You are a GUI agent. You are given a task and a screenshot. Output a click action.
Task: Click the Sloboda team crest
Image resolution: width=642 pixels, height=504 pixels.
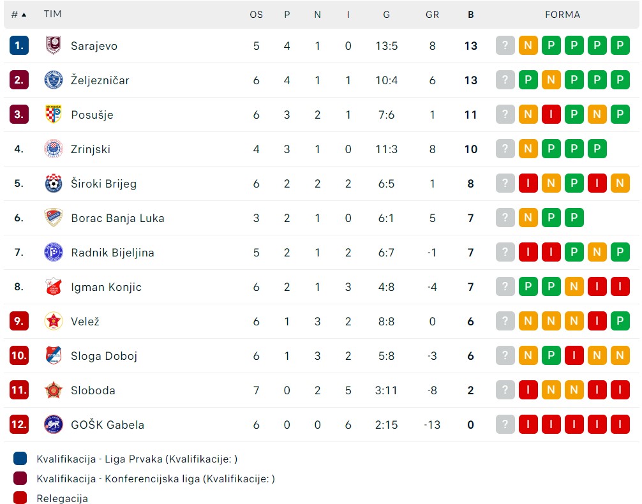[x=54, y=390]
